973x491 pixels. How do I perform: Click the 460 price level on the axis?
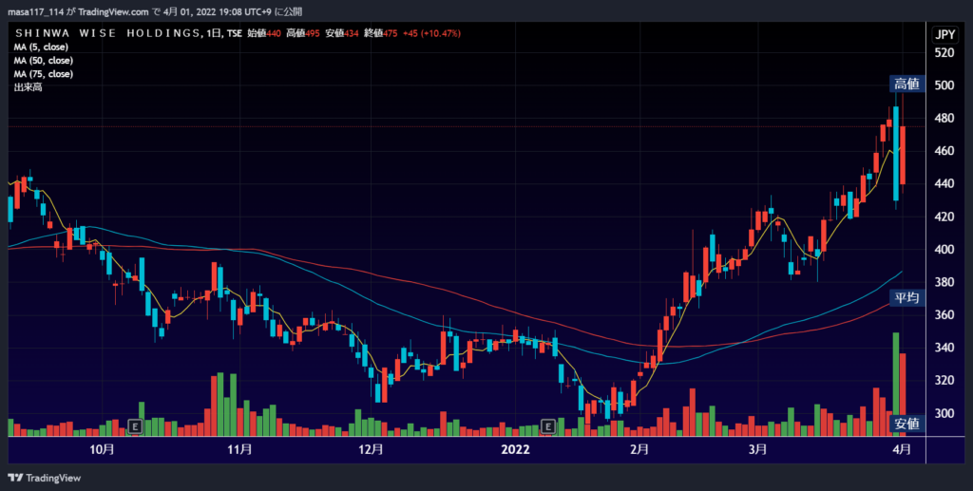point(944,151)
